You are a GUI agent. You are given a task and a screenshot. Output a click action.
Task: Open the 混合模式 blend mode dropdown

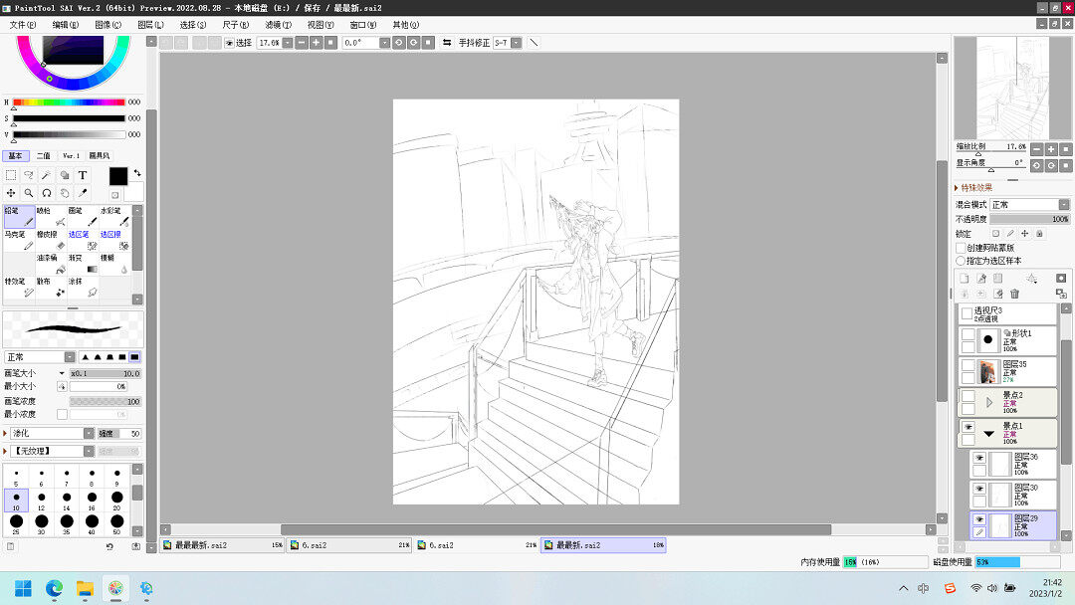(x=1029, y=204)
